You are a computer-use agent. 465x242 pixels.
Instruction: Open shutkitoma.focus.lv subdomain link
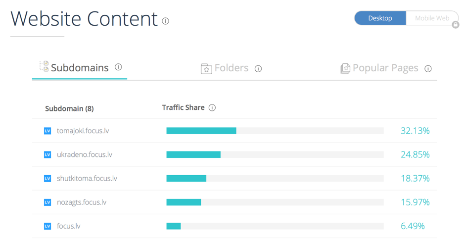coord(87,179)
